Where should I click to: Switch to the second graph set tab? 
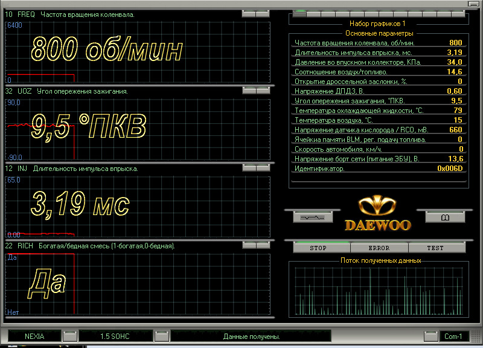coord(314,13)
